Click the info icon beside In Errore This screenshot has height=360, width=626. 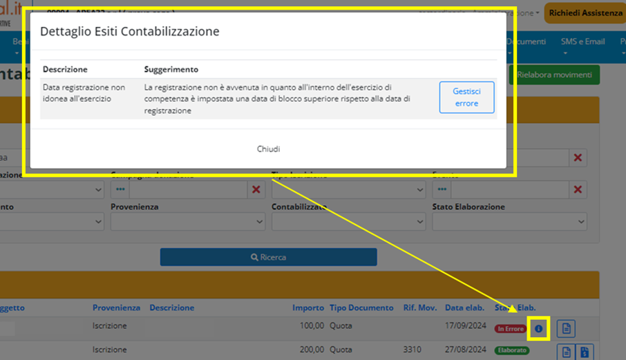[538, 329]
